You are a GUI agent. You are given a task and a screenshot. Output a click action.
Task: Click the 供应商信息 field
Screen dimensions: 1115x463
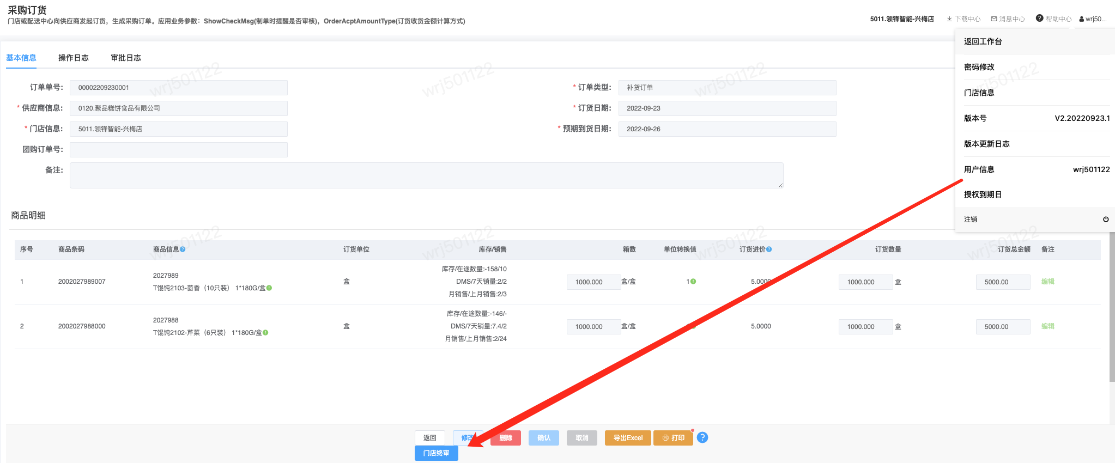(x=179, y=108)
